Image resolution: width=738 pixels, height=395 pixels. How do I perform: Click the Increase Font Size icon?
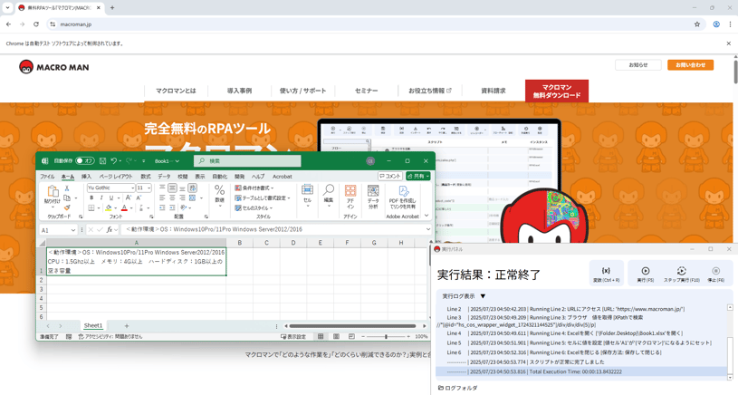(x=128, y=197)
